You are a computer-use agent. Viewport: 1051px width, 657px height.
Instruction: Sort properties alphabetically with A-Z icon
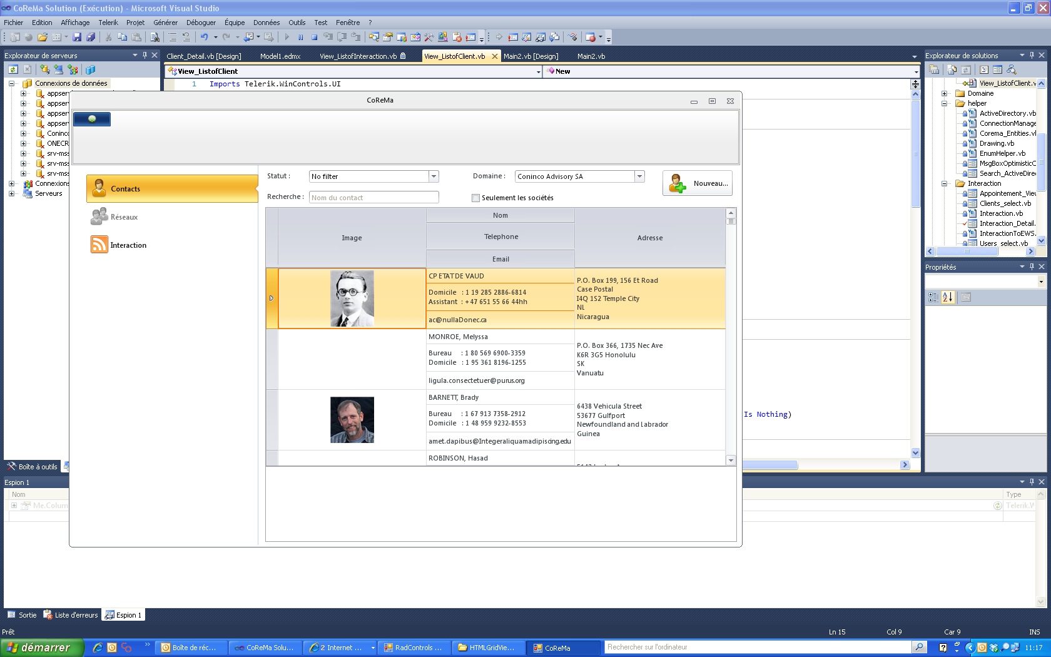[948, 297]
